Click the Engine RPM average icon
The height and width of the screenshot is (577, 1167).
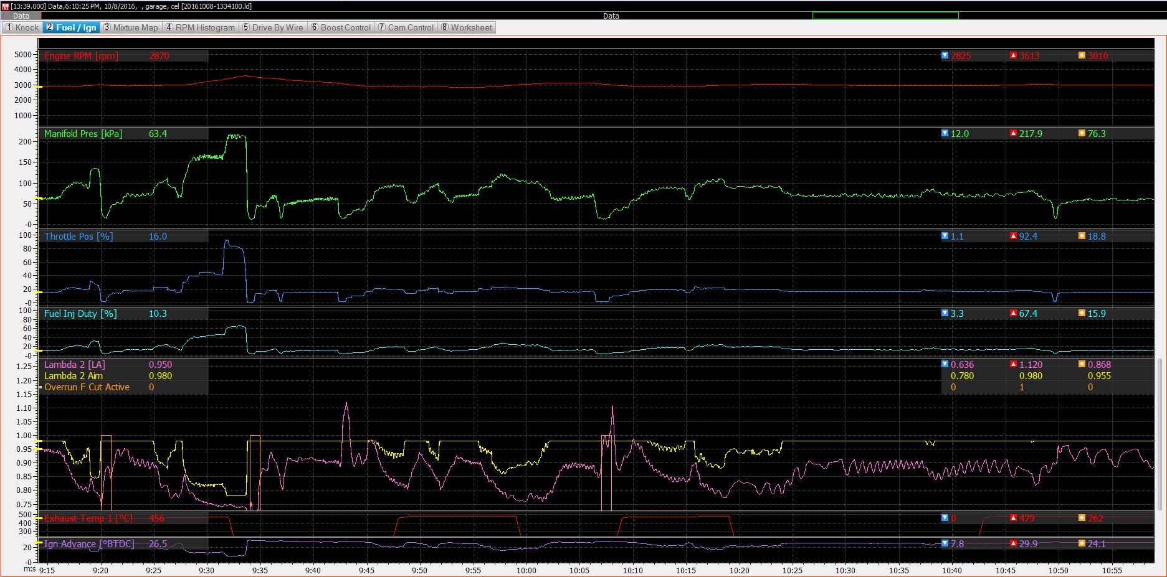tap(1082, 55)
